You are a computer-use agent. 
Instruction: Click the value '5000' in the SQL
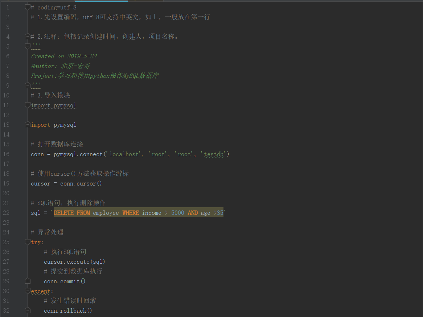(178, 213)
